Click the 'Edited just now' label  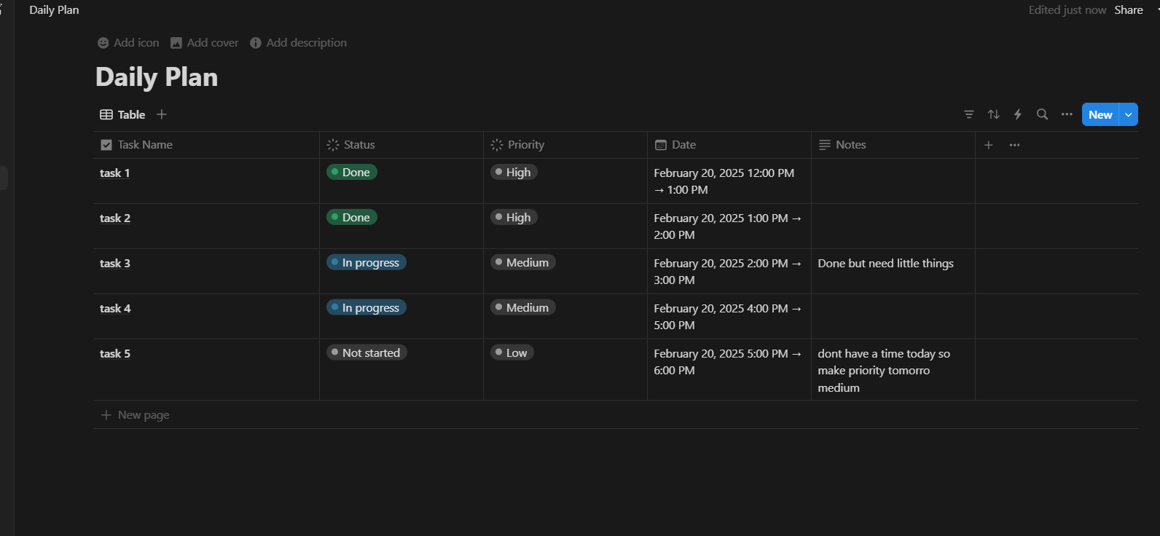(1067, 10)
